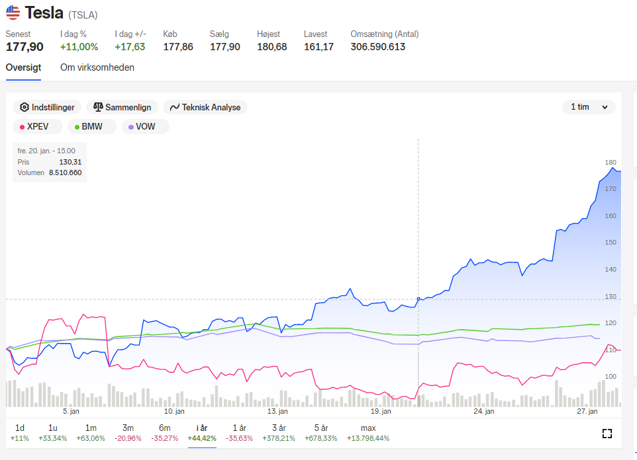
Task: Toggle the XPEV comparison chip
Action: [x=37, y=126]
